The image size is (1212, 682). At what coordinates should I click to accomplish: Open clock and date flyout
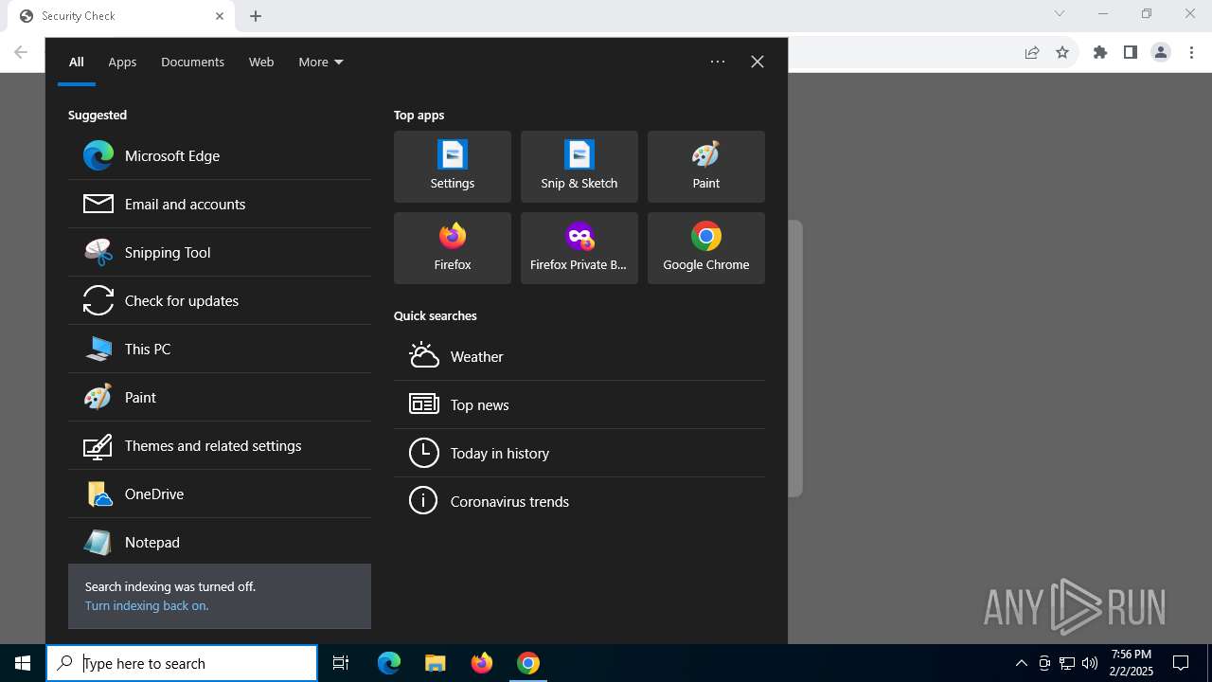pyautogui.click(x=1132, y=663)
